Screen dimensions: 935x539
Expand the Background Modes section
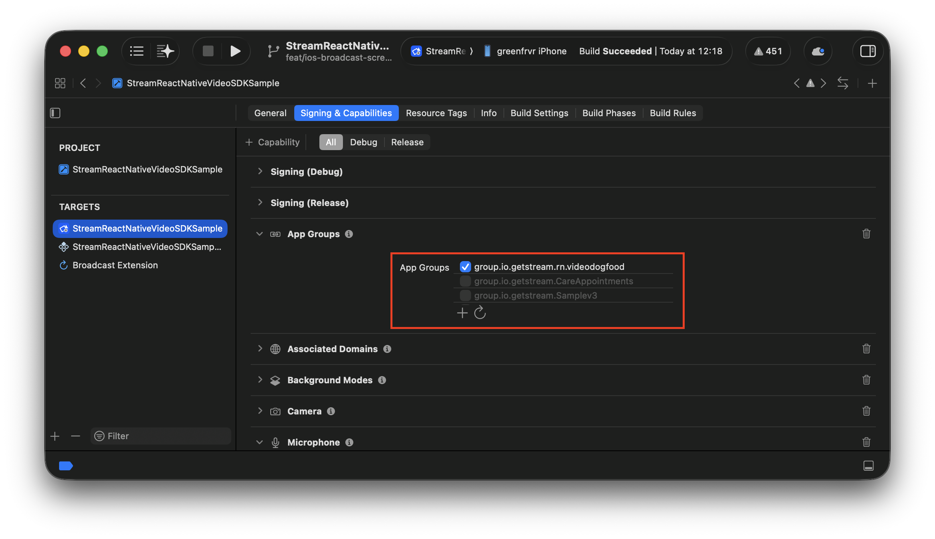(260, 380)
